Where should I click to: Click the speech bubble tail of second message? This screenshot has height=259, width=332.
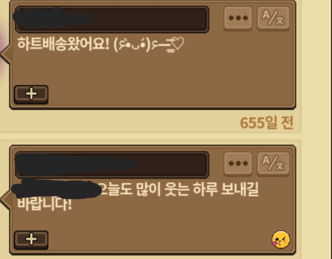coord(5,199)
